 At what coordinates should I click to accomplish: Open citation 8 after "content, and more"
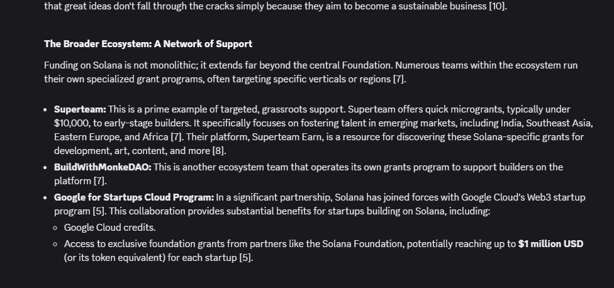click(219, 151)
